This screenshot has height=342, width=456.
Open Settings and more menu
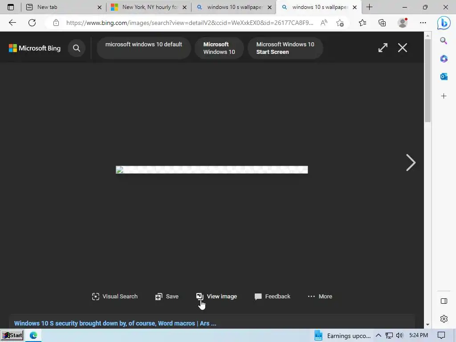[x=423, y=23]
